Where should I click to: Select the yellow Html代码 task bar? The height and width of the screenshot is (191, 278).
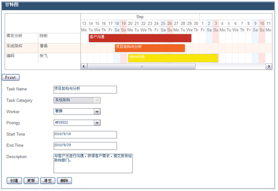tap(173, 58)
